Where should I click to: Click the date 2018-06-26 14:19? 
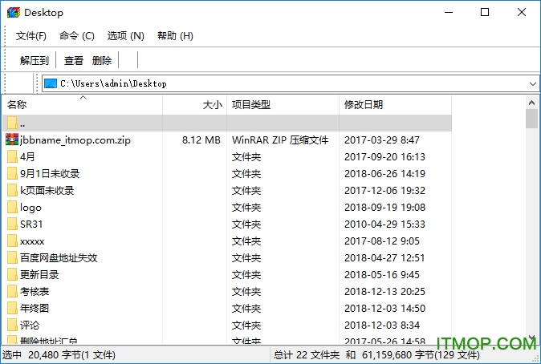384,174
